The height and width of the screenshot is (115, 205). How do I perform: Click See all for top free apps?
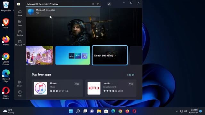click(131, 75)
